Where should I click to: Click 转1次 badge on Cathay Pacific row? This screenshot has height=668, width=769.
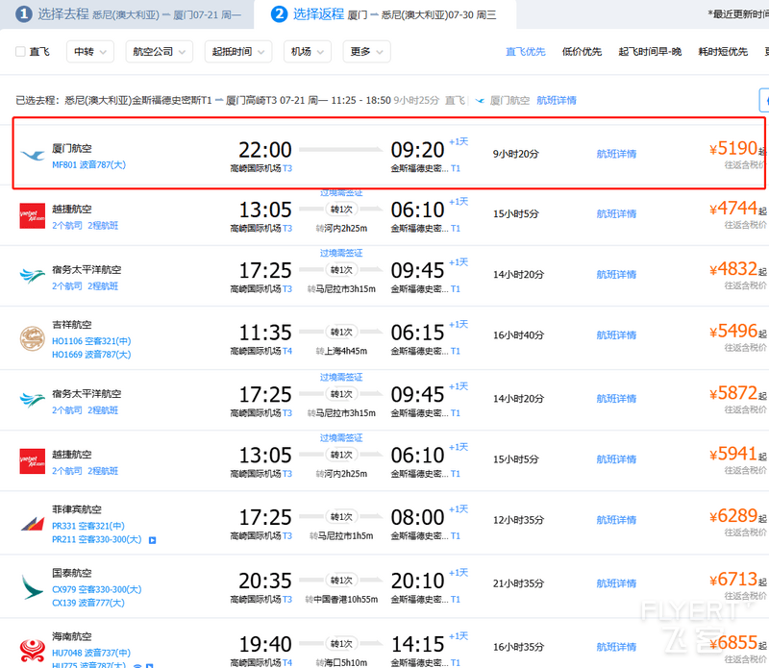341,581
